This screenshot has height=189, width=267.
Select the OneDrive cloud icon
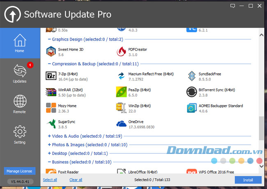pos(121,124)
